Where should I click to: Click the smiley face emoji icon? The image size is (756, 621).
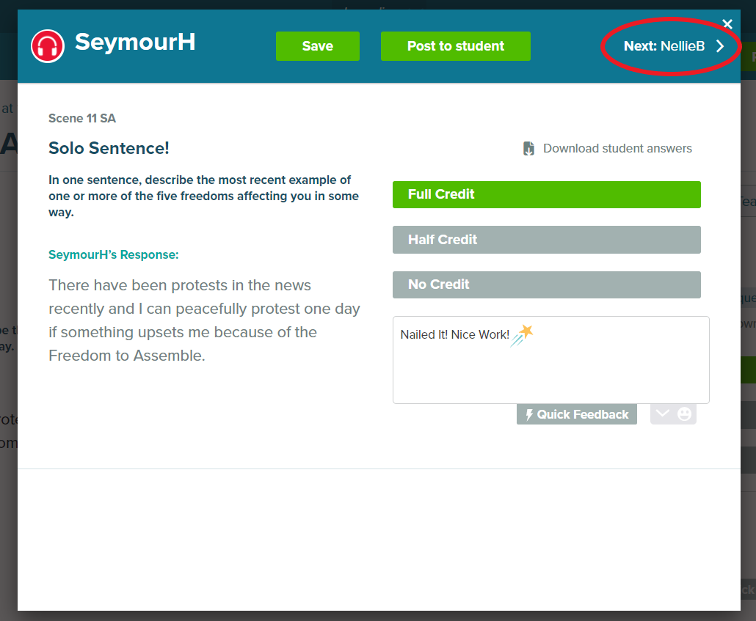click(684, 414)
